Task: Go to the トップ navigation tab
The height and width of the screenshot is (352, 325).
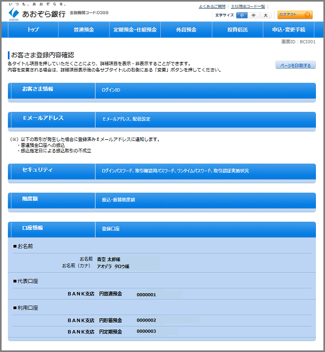Action: (x=33, y=29)
